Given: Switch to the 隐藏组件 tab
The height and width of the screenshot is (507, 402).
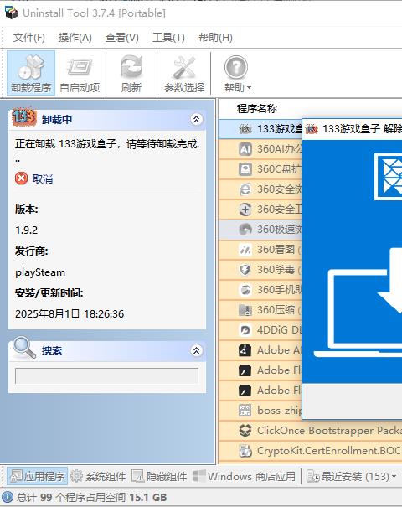Looking at the screenshot, I should (x=159, y=476).
